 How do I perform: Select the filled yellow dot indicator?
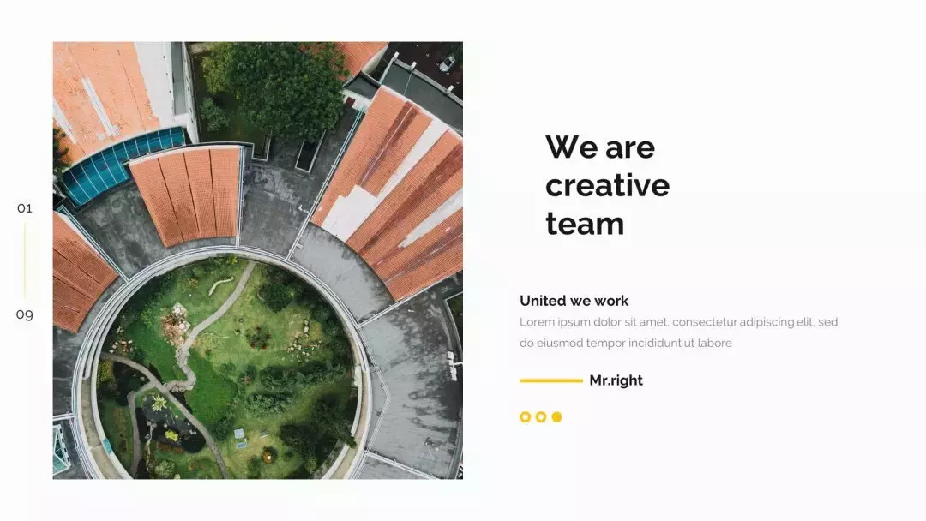pyautogui.click(x=557, y=417)
